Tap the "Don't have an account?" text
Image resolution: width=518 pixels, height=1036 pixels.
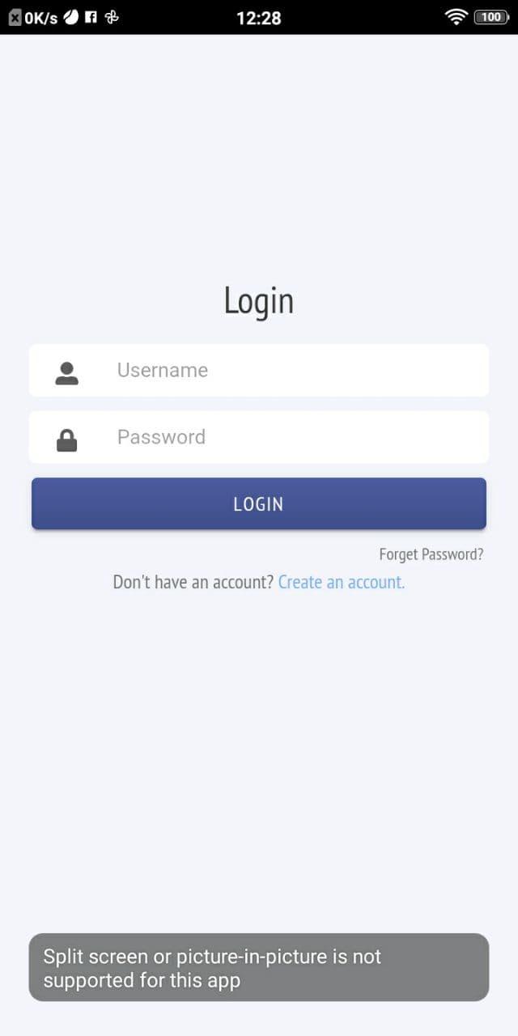click(193, 582)
